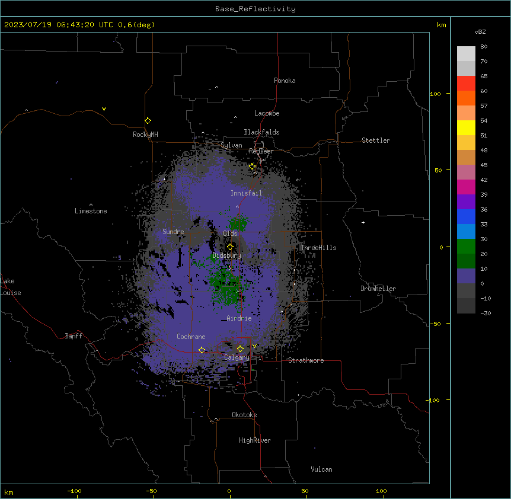Click the Calgary city label
511x499 pixels.
coord(237,357)
